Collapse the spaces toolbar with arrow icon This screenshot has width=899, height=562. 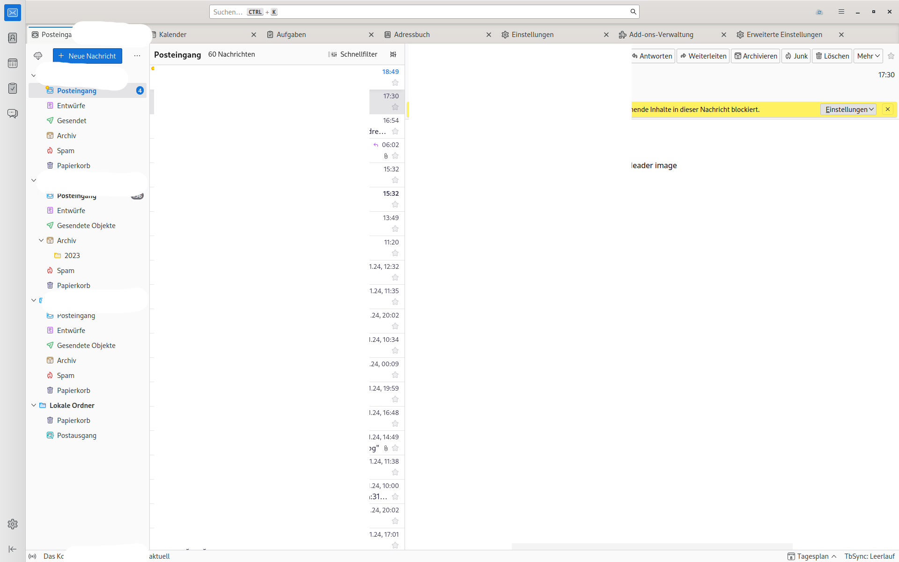[13, 549]
